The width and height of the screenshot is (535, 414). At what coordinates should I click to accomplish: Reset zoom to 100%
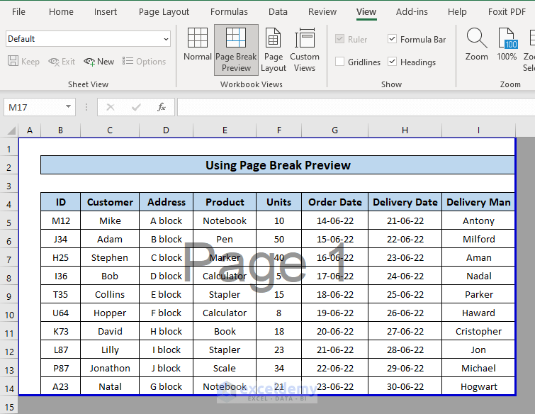tap(507, 45)
